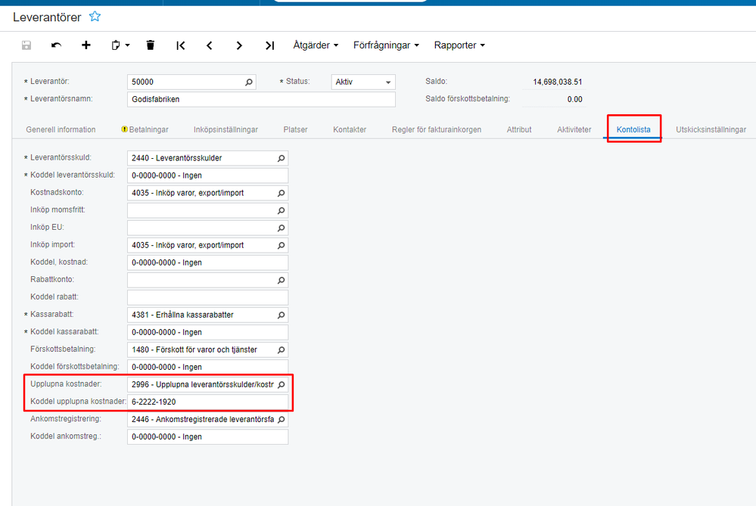Delete the record using trash icon
This screenshot has width=756, height=506.
click(150, 45)
